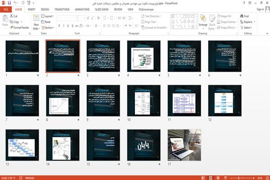Open Shape Effects dropdown
The height and width of the screenshot is (180, 270).
coord(226,28)
